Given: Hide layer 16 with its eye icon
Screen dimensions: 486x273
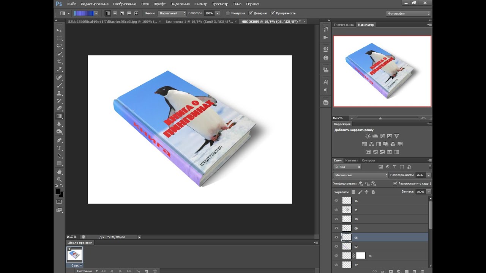Looking at the screenshot, I should tap(336, 201).
